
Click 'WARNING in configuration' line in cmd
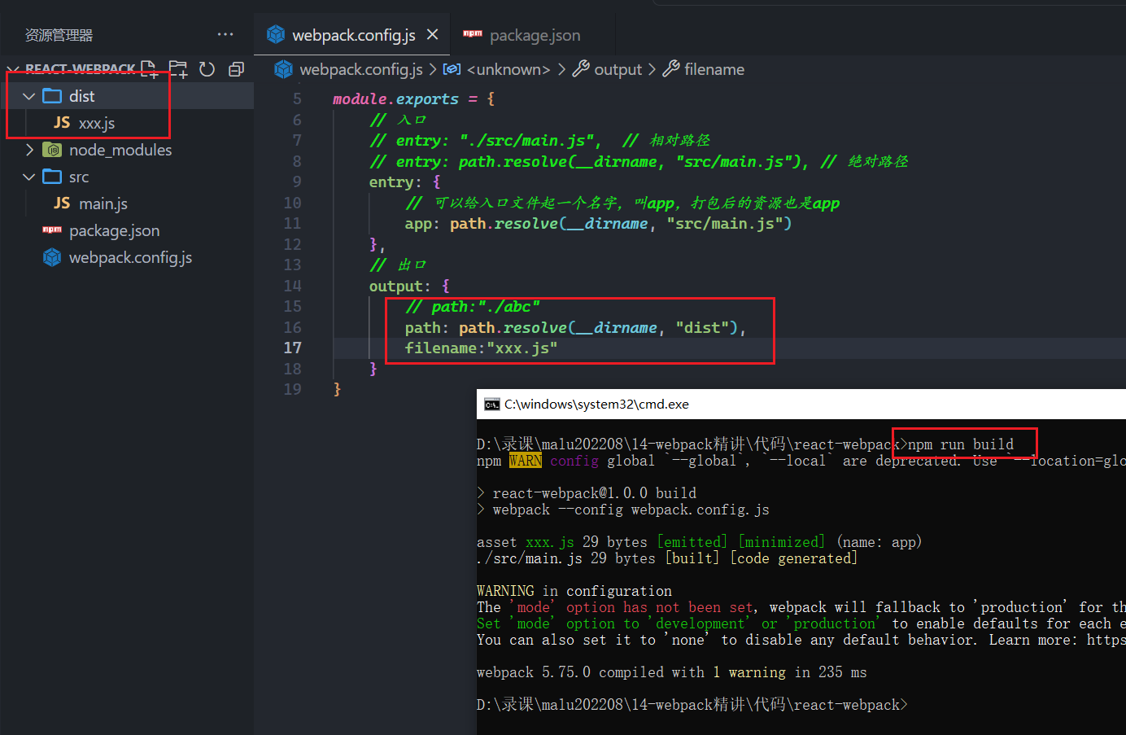tap(574, 591)
